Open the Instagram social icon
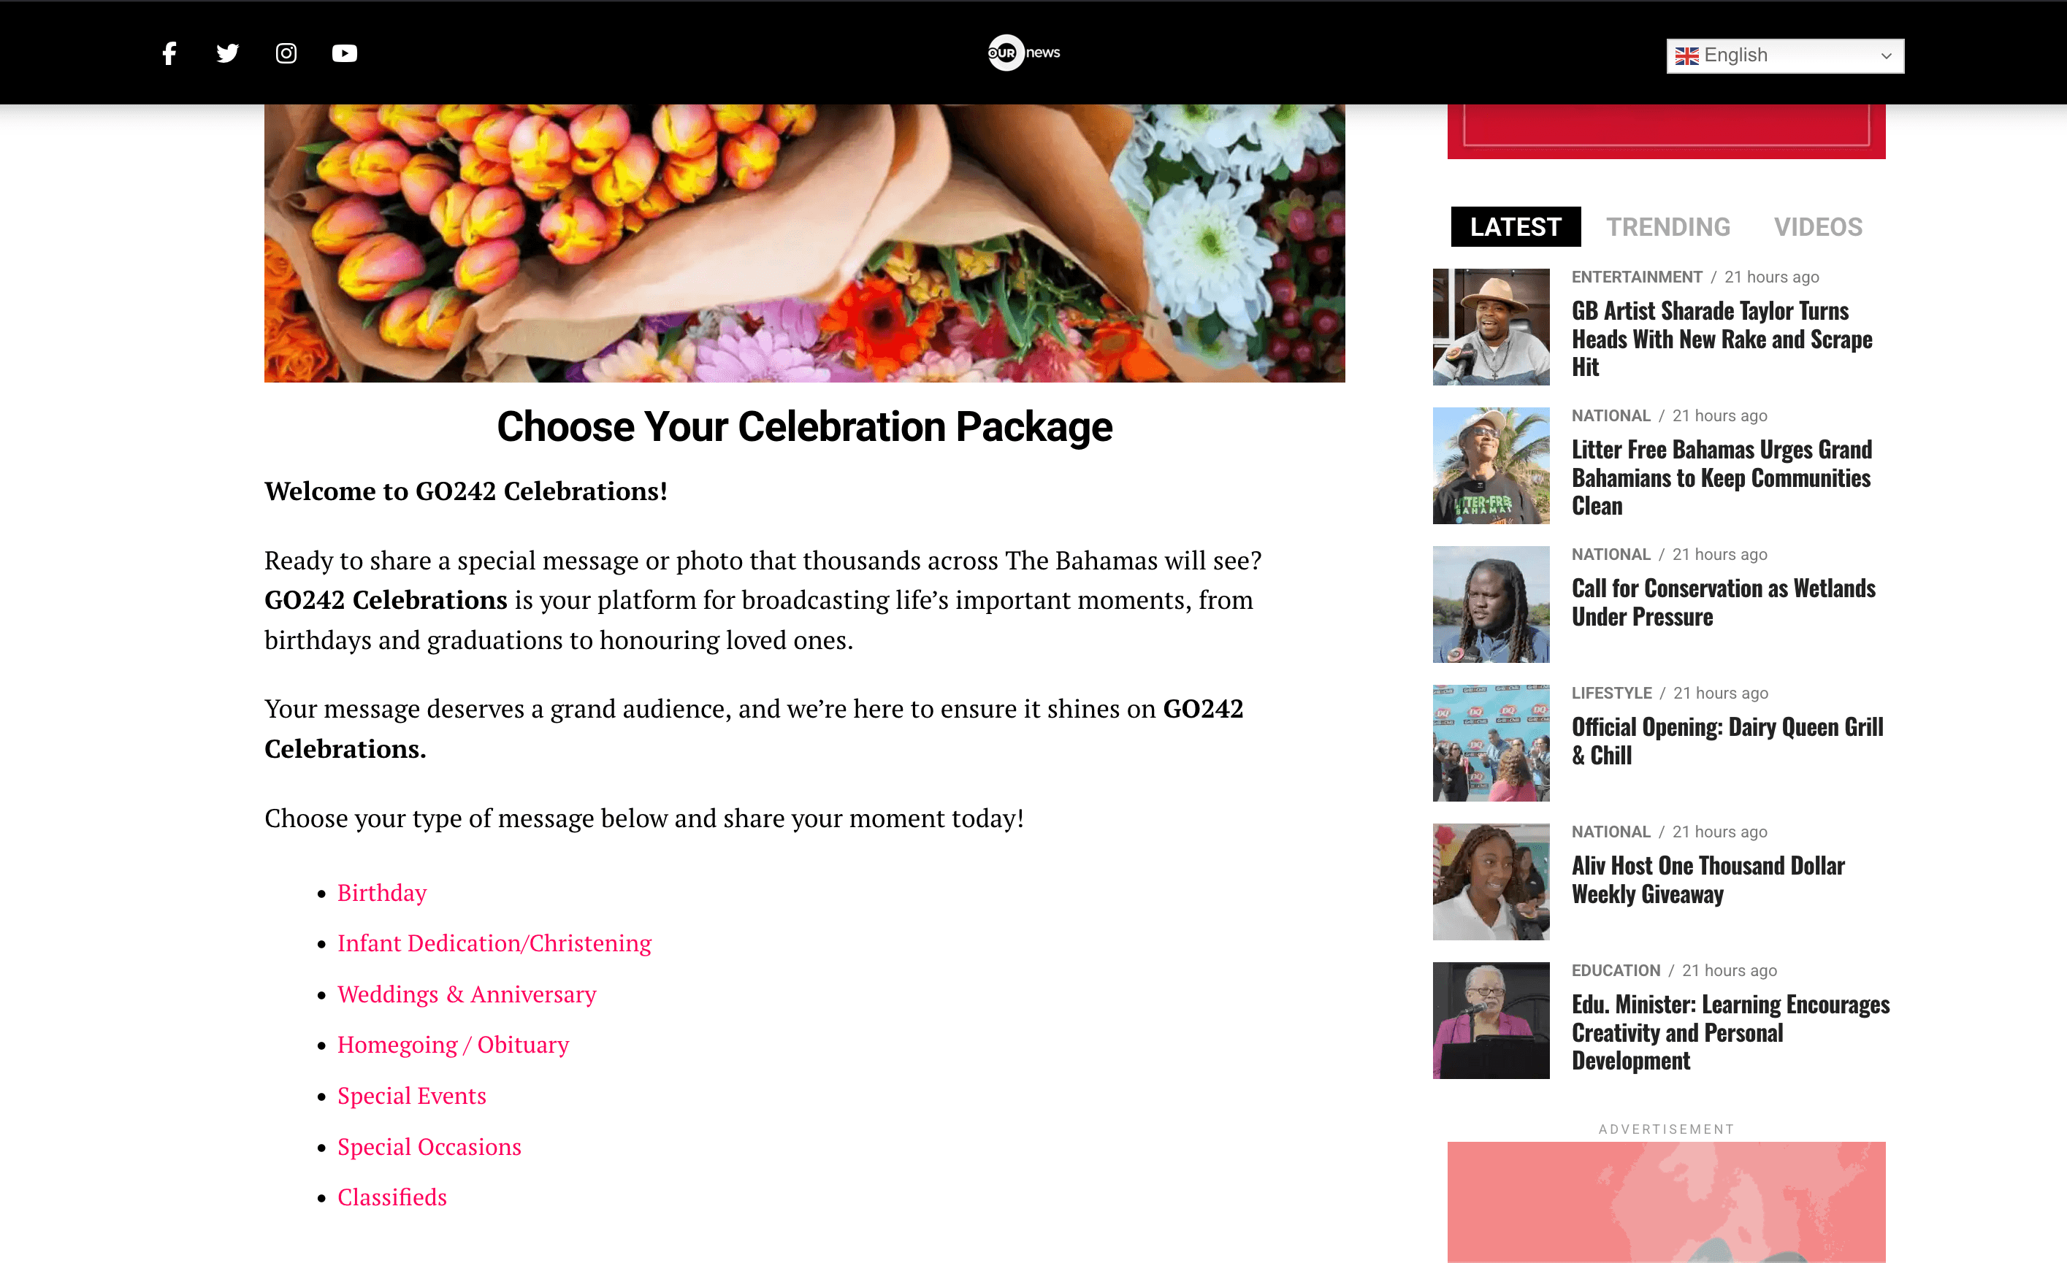The height and width of the screenshot is (1263, 2067). [x=286, y=54]
